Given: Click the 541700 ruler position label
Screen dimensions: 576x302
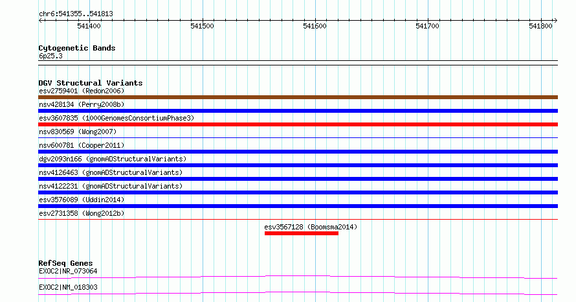Looking at the screenshot, I should click(427, 26).
